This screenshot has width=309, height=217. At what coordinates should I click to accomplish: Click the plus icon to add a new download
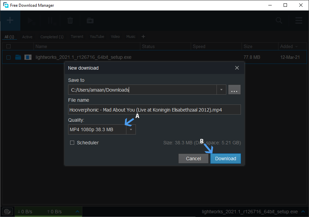click(10, 20)
